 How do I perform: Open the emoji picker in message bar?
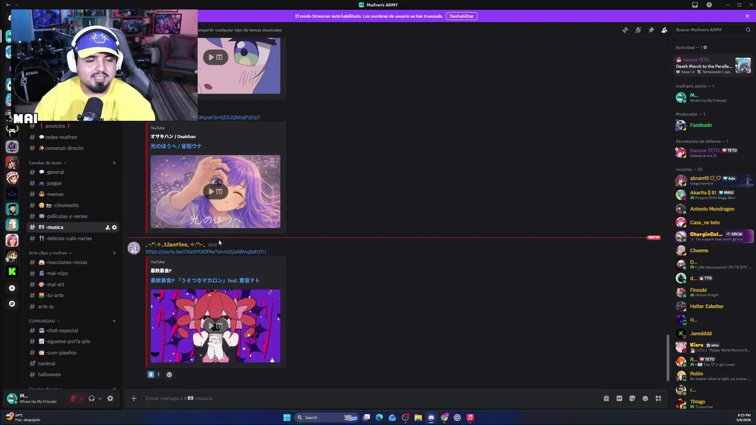(645, 398)
